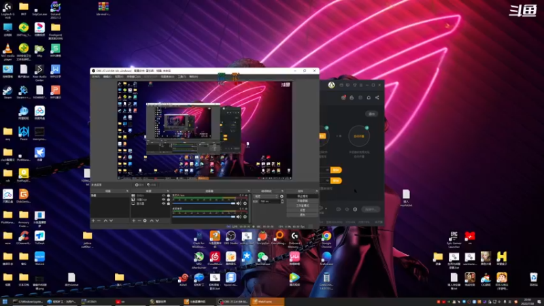Move scene up in the Scenes panel
The image size is (544, 306).
pos(105,220)
